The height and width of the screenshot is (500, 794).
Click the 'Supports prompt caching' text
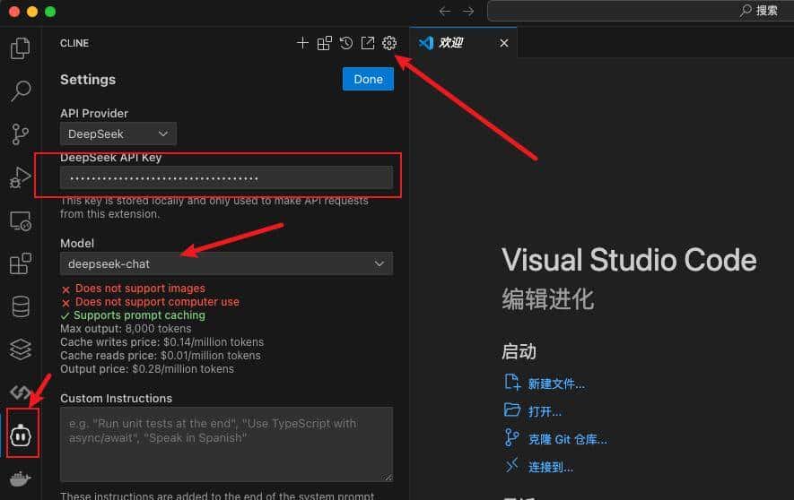click(x=139, y=315)
